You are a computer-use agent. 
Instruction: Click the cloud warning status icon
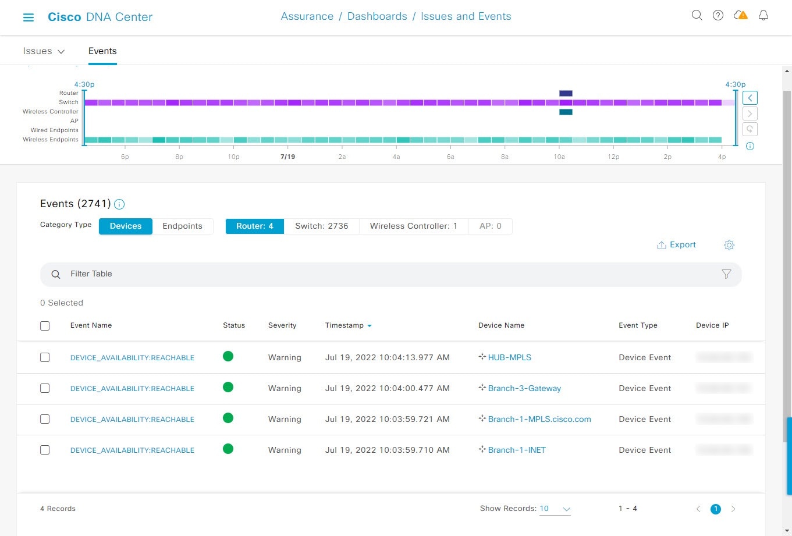click(740, 15)
